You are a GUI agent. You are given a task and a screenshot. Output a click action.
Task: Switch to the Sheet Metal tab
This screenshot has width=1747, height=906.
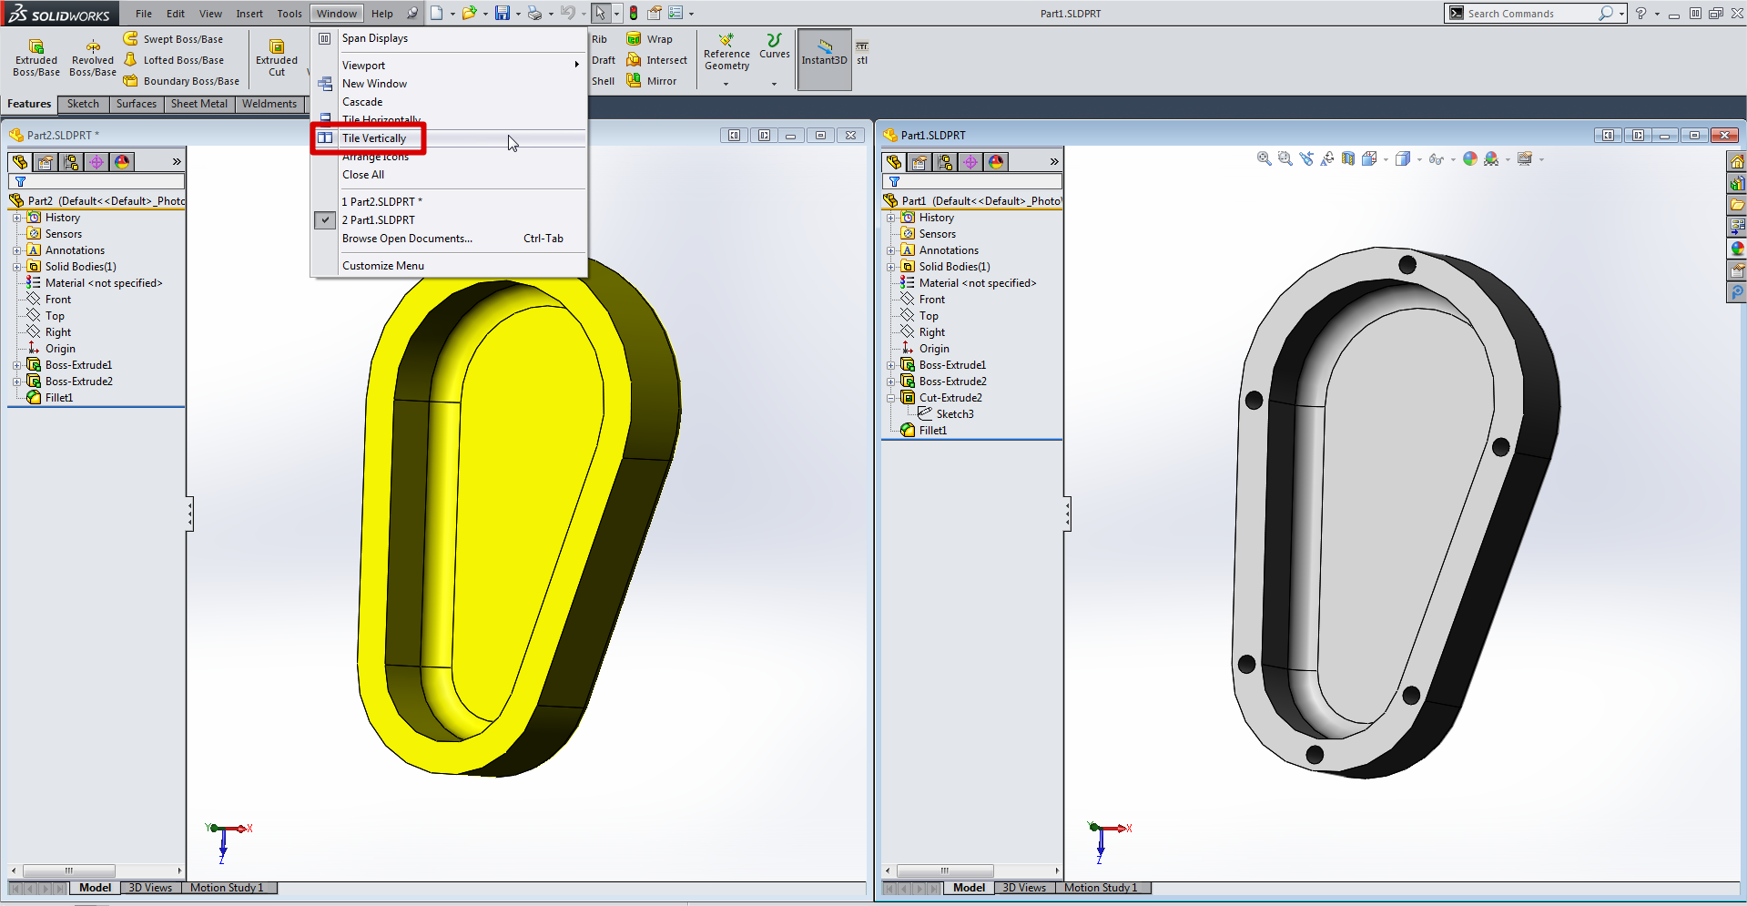click(x=199, y=104)
